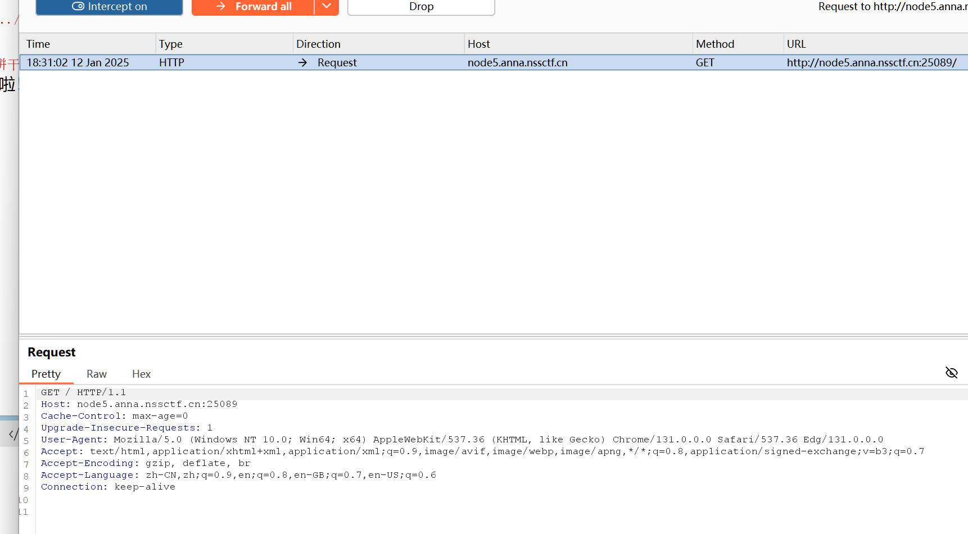Click the arrow icon in the Direction cell
Viewport: 968px width, 534px height.
pyautogui.click(x=302, y=62)
